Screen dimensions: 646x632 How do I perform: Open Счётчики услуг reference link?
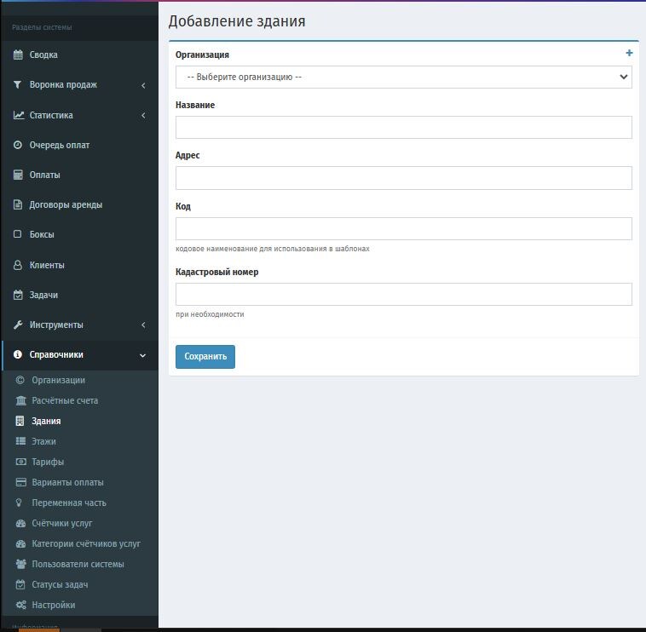tap(62, 523)
